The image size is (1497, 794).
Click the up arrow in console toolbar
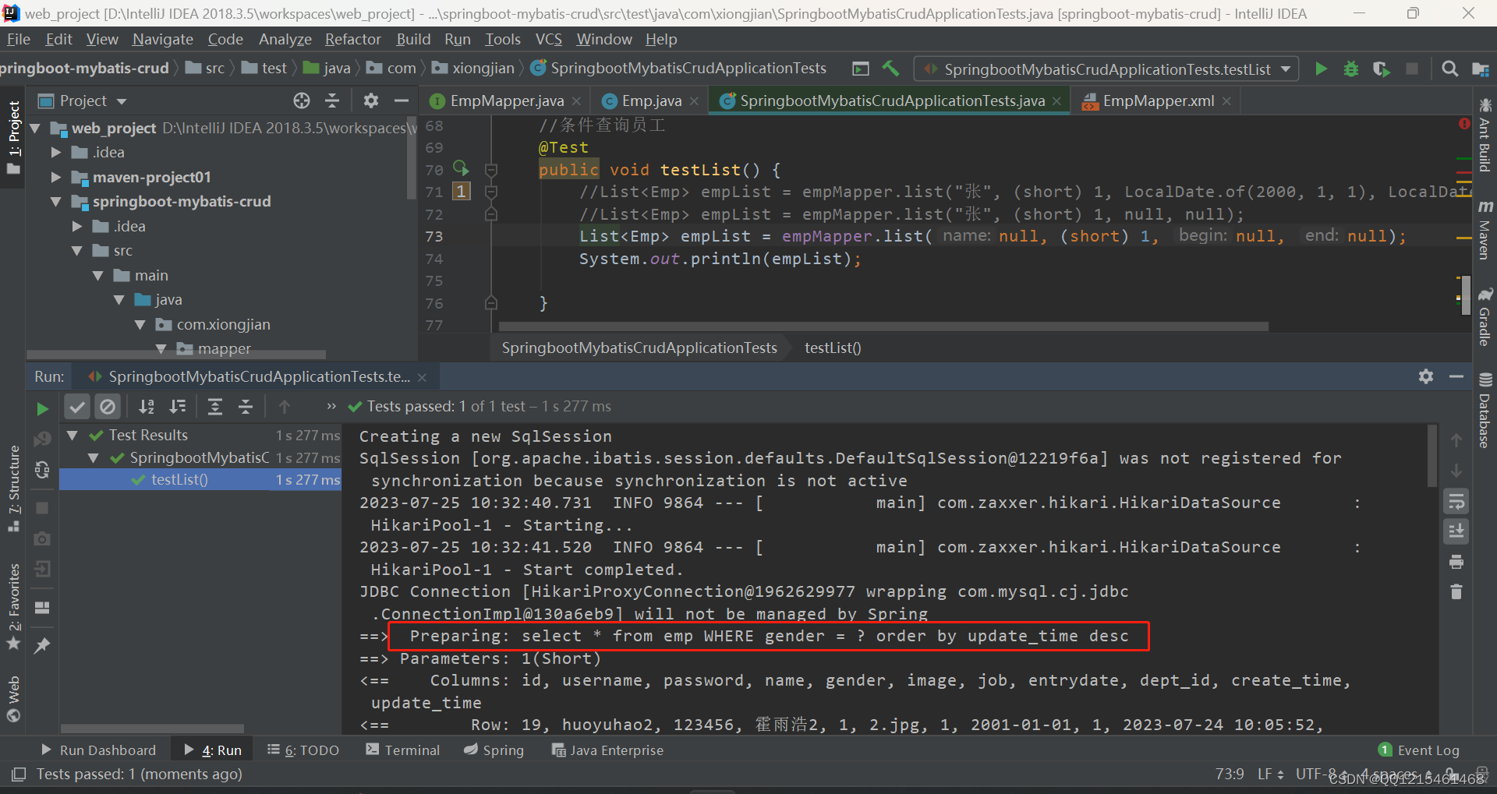[1456, 440]
